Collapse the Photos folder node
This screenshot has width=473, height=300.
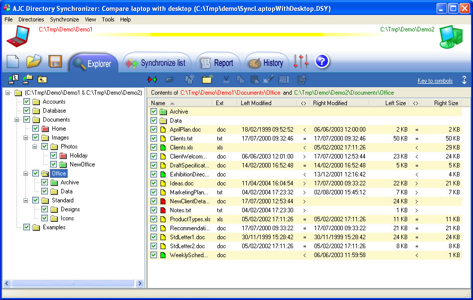(x=35, y=147)
